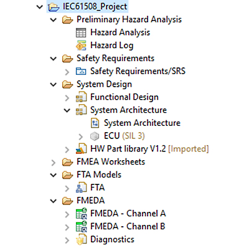This screenshot has height=248, width=249.
Task: Select the FMEDA - Channel A label
Action: [x=128, y=214]
